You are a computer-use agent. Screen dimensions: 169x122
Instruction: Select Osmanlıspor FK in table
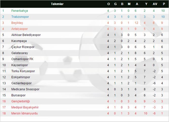pyautogui.click(x=22, y=59)
